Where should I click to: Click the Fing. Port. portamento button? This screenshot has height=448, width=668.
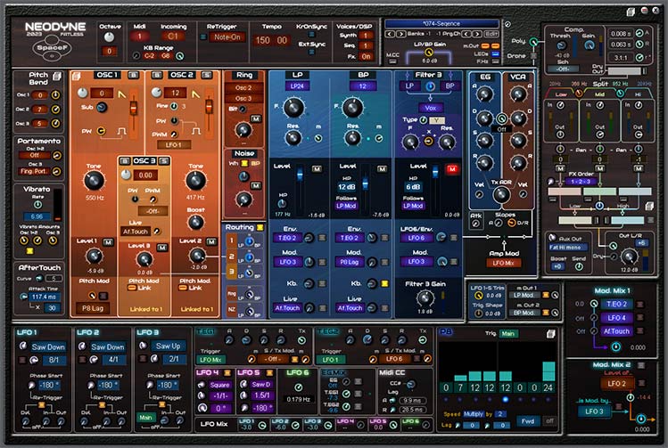click(x=35, y=172)
